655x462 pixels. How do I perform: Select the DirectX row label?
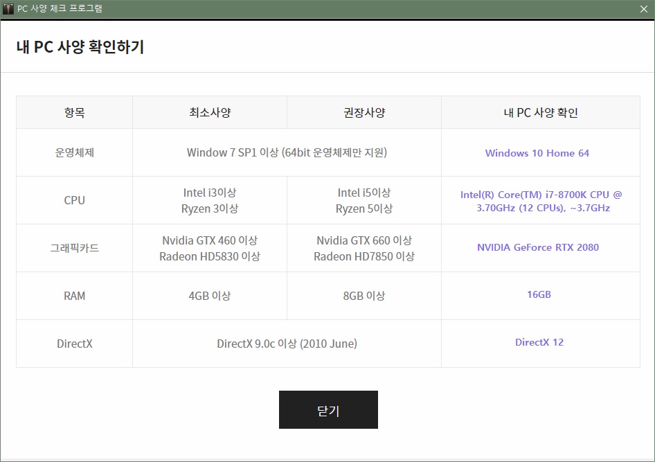tap(74, 344)
